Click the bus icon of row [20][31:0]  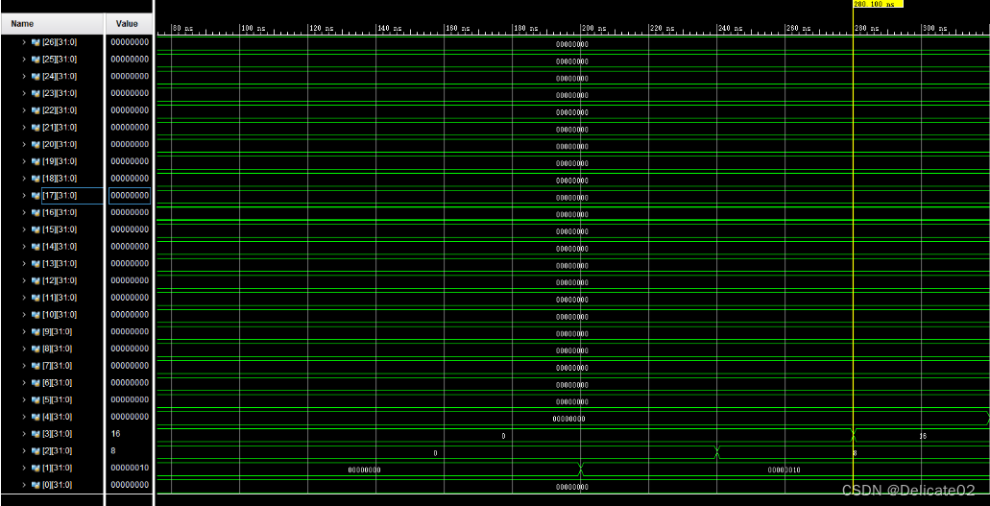36,145
